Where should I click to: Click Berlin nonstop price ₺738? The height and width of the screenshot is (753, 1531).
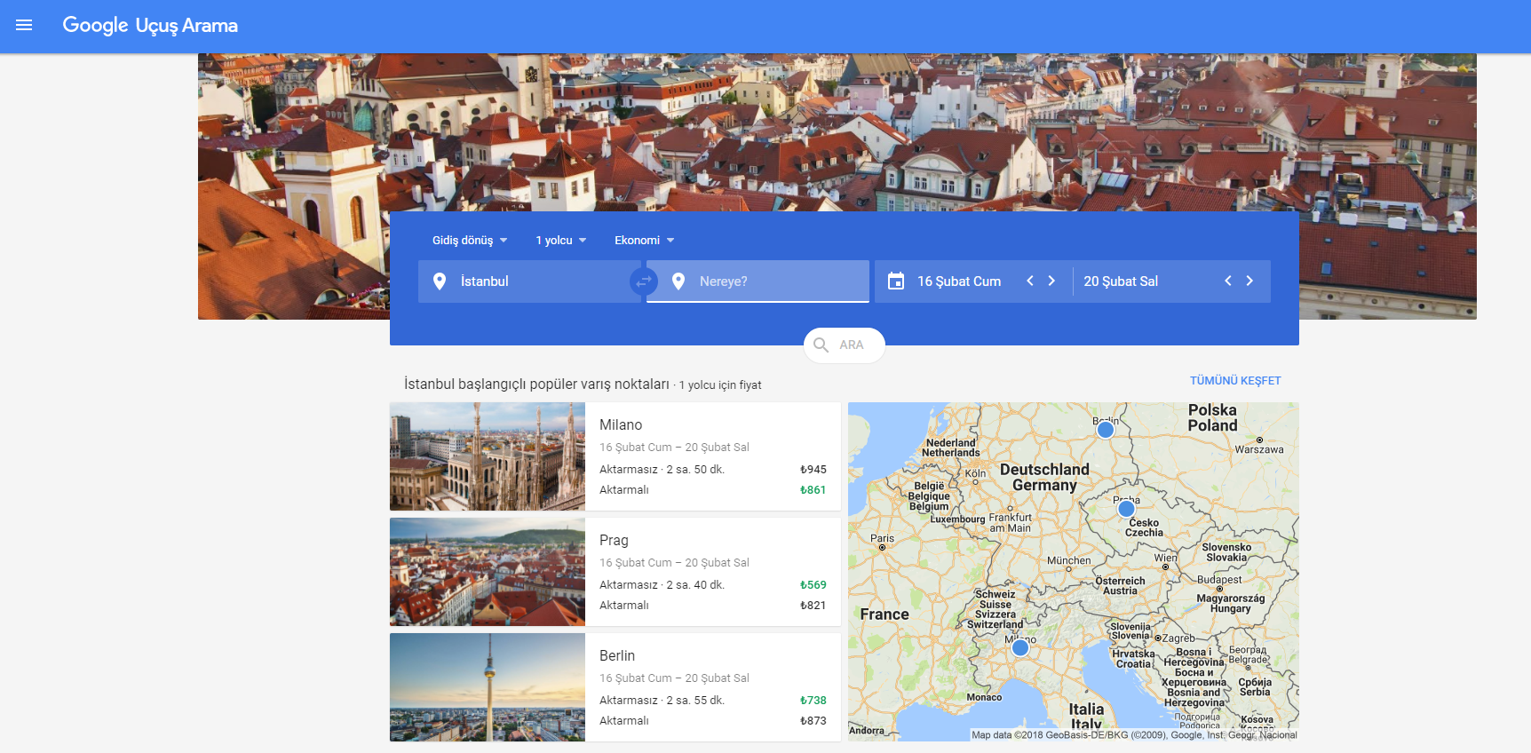coord(813,701)
